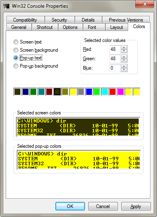Open the Layout tab

pyautogui.click(x=116, y=27)
